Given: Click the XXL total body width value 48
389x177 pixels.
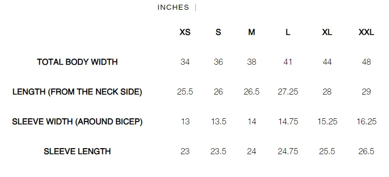Looking at the screenshot, I should click(366, 62).
